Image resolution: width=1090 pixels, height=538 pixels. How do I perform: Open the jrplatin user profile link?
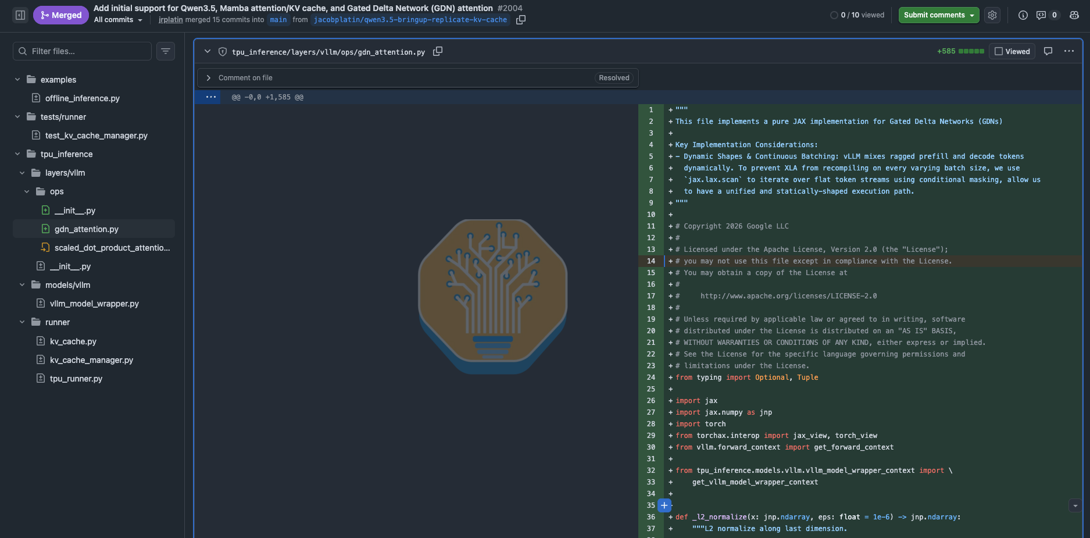tap(171, 20)
